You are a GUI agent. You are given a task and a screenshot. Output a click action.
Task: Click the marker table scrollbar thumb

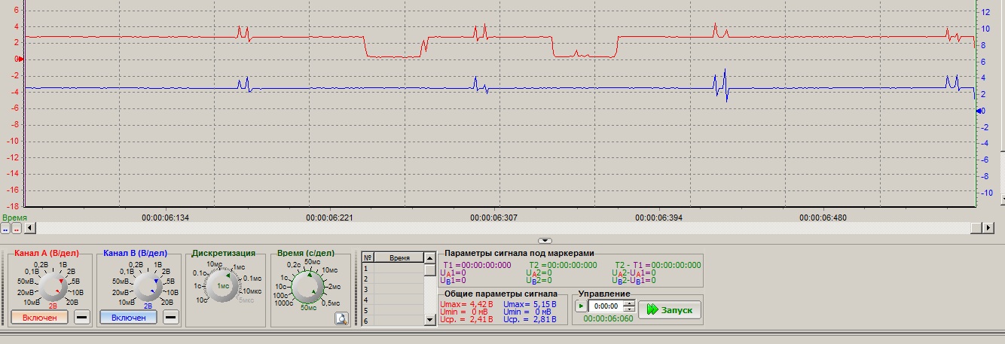click(x=429, y=269)
